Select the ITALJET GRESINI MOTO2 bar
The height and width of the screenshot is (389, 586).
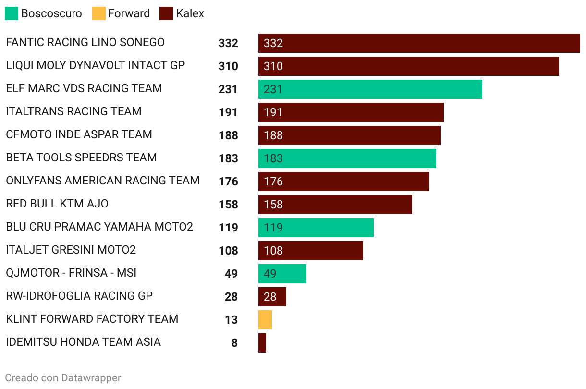[x=311, y=251]
